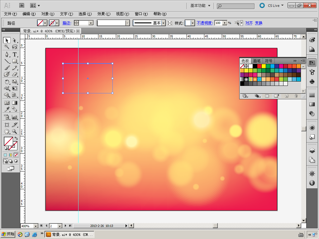This screenshot has height=239, width=319.
Task: Set paint mode to None
Action: pos(16,155)
